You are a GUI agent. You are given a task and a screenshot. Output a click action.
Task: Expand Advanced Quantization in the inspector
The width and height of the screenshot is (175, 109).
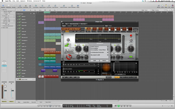(3, 26)
